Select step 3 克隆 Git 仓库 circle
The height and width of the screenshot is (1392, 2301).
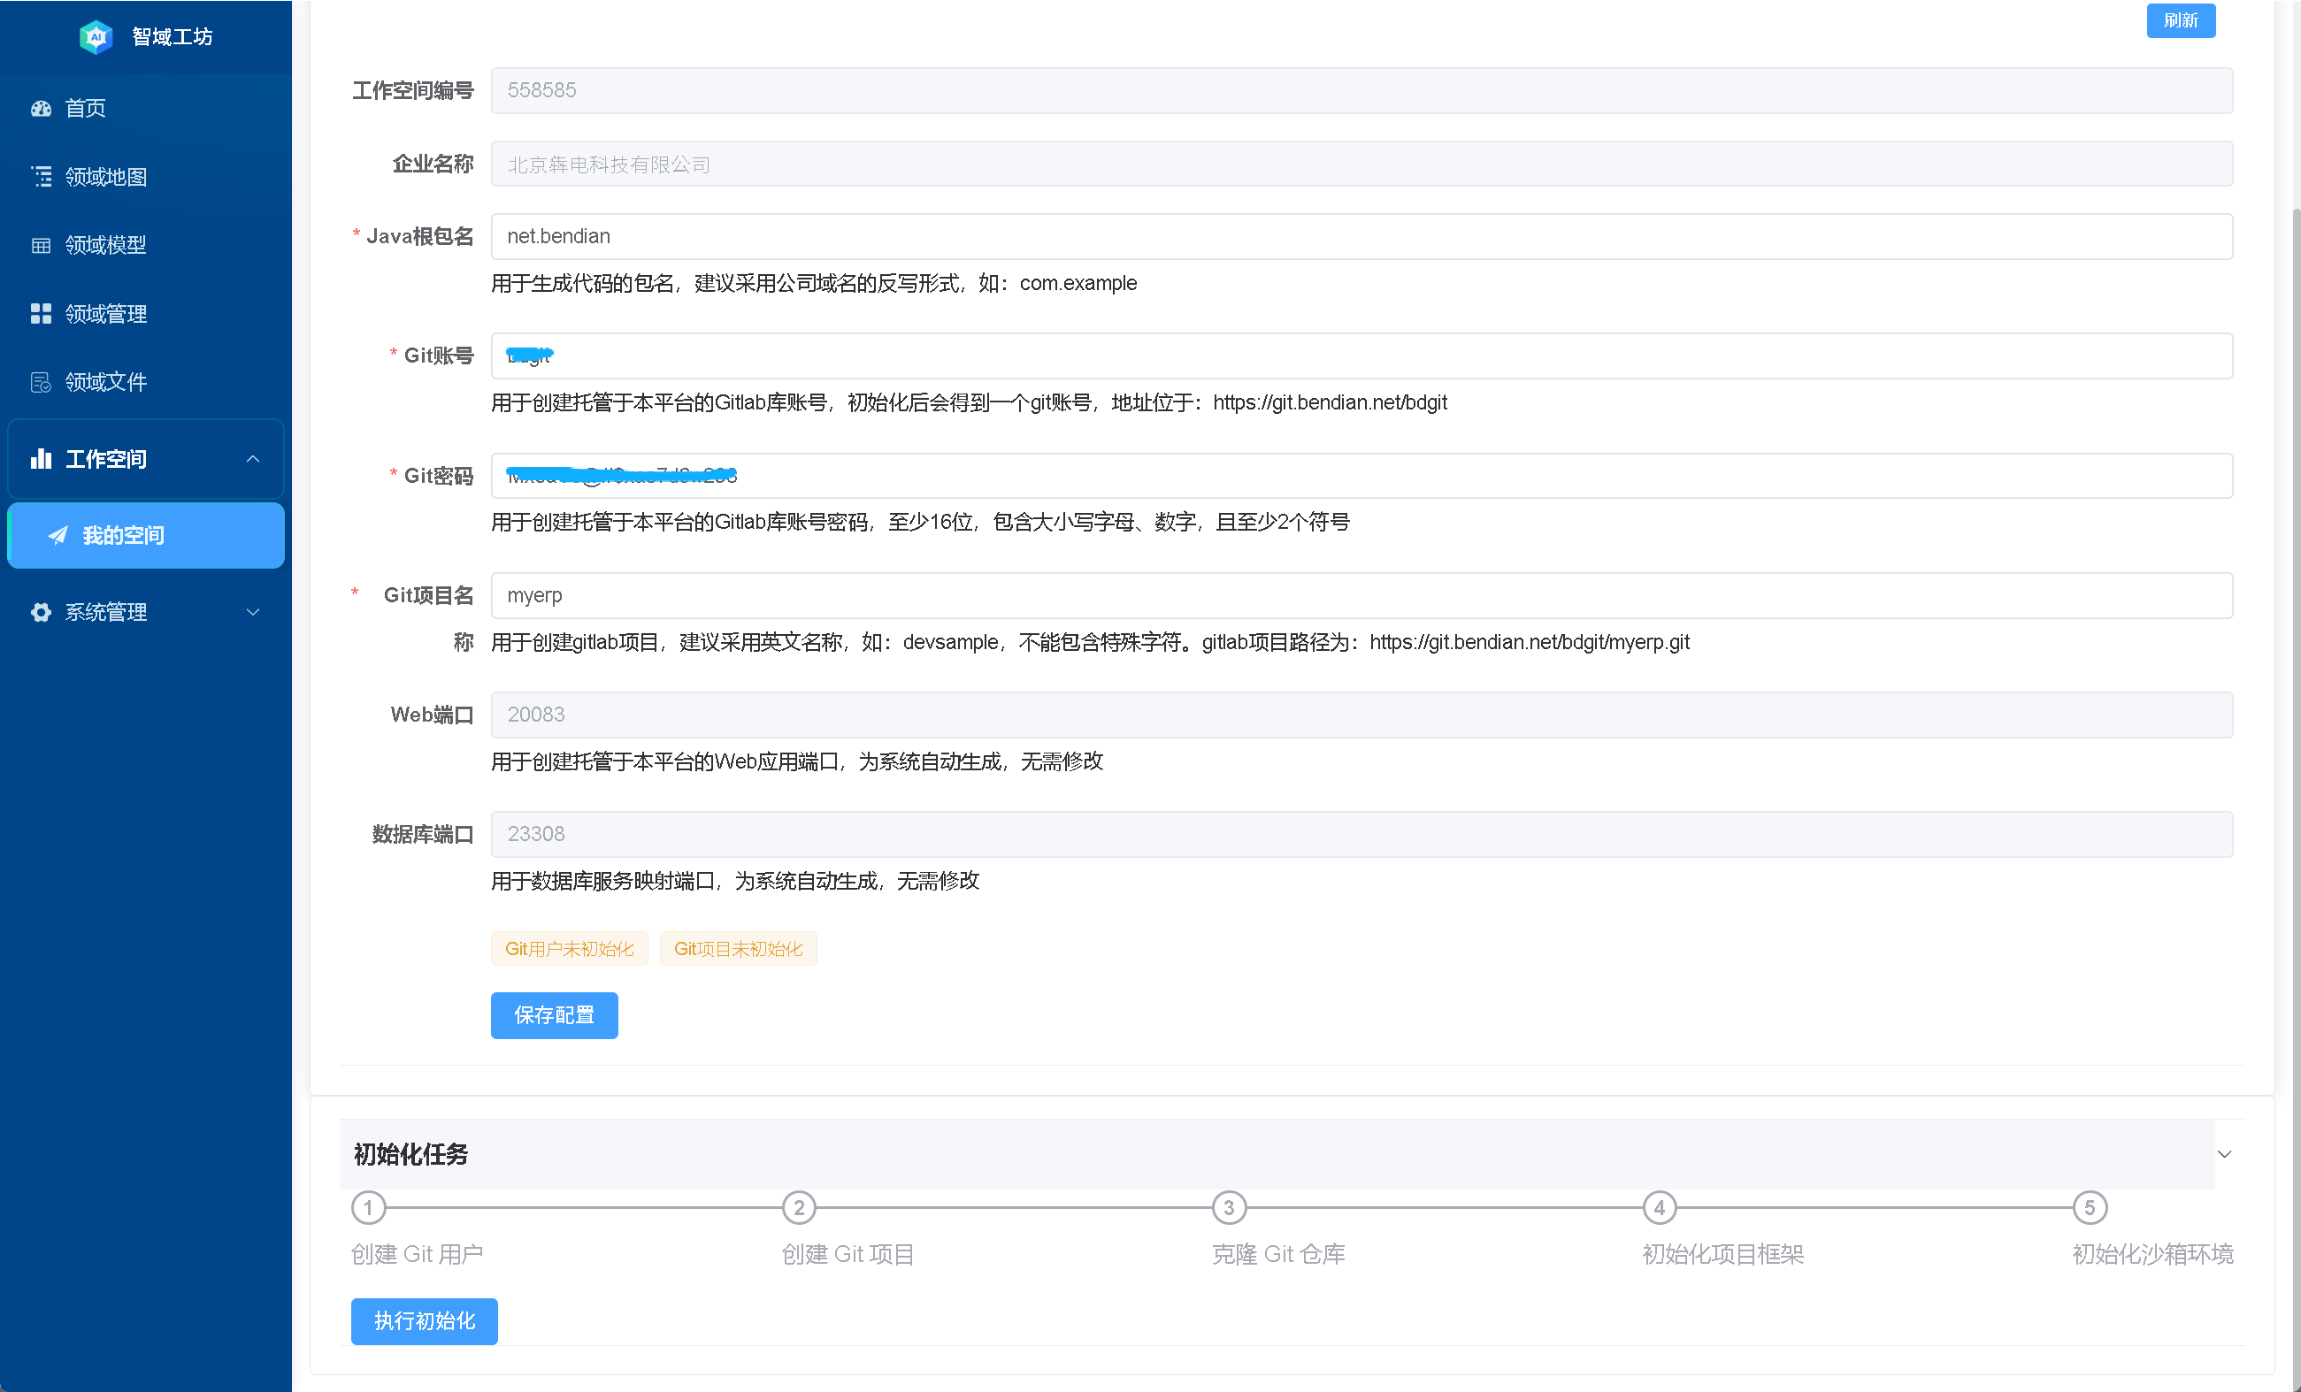[x=1228, y=1207]
